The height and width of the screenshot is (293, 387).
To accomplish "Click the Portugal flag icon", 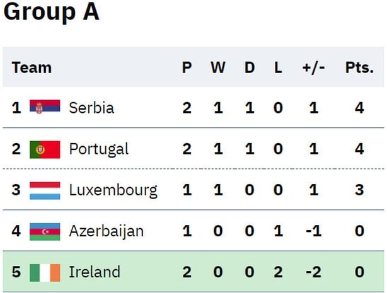I will [x=45, y=149].
